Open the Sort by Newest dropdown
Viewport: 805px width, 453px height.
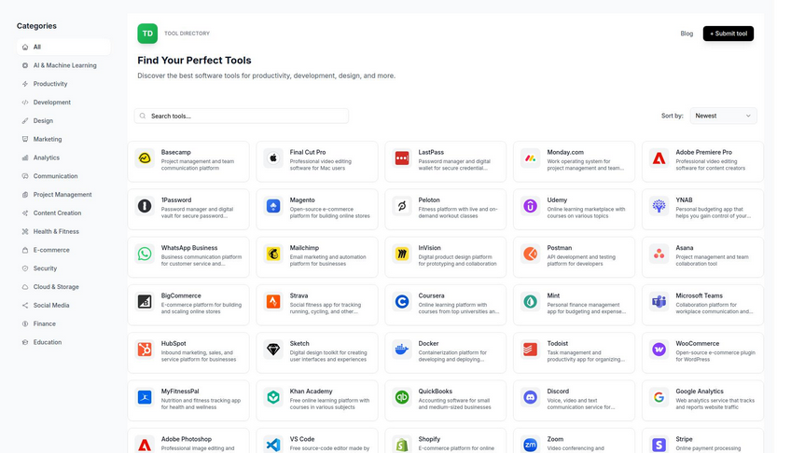pos(723,116)
